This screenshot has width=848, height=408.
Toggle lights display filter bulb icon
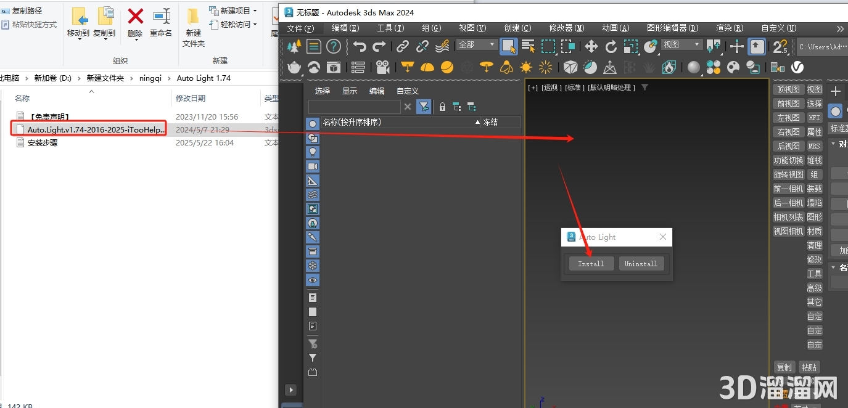[313, 152]
